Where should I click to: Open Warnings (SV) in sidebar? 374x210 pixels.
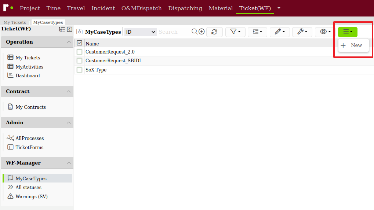pos(32,197)
